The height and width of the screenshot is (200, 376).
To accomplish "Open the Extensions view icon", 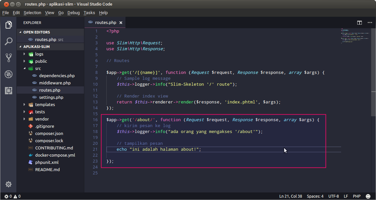I will pyautogui.click(x=9, y=91).
